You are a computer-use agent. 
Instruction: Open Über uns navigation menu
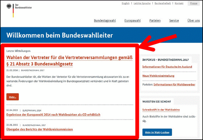pyautogui.click(x=193, y=21)
